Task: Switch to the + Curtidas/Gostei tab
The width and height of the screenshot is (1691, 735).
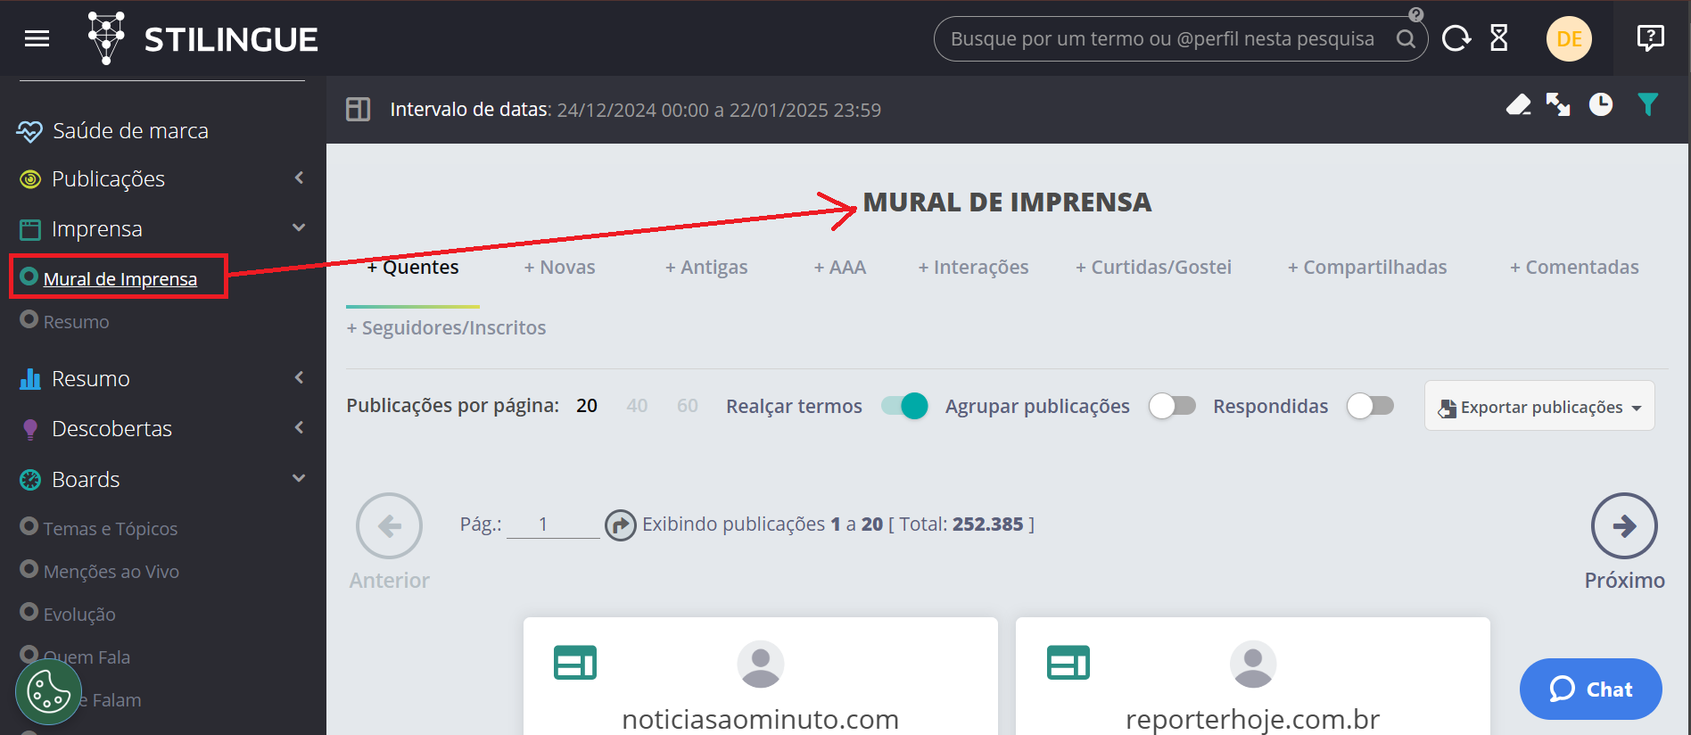Action: (x=1153, y=268)
